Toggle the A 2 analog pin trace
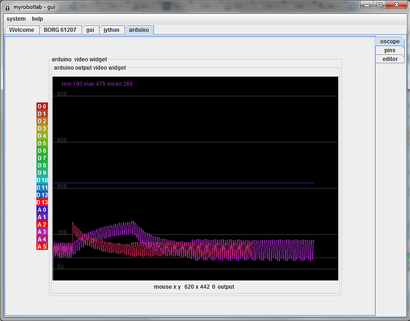The width and height of the screenshot is (410, 321). pos(42,225)
